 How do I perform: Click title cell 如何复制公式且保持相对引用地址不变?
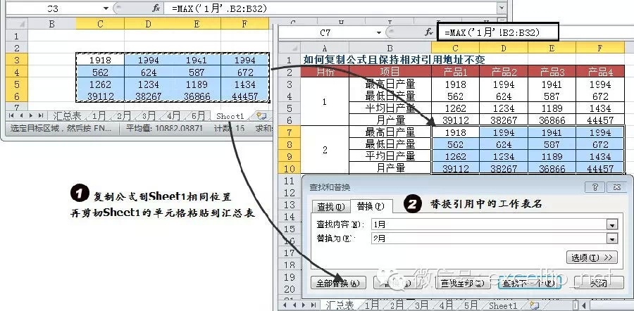pyautogui.click(x=394, y=60)
